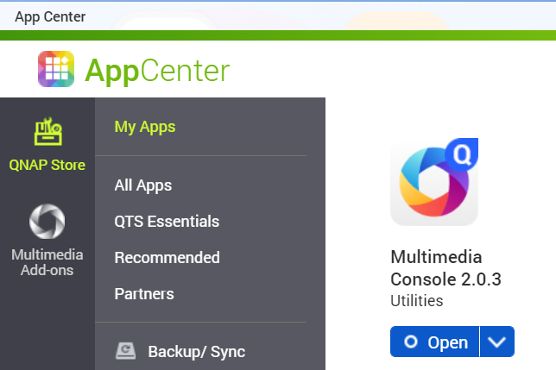Open the Multimedia Console app
This screenshot has width=556, height=370.
coord(435,342)
